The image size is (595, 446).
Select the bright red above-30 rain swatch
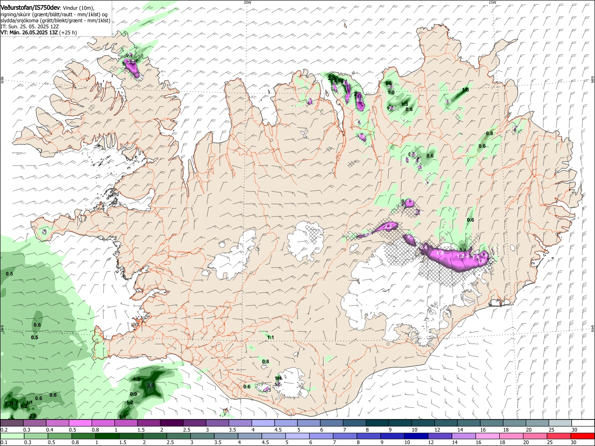tap(583, 436)
